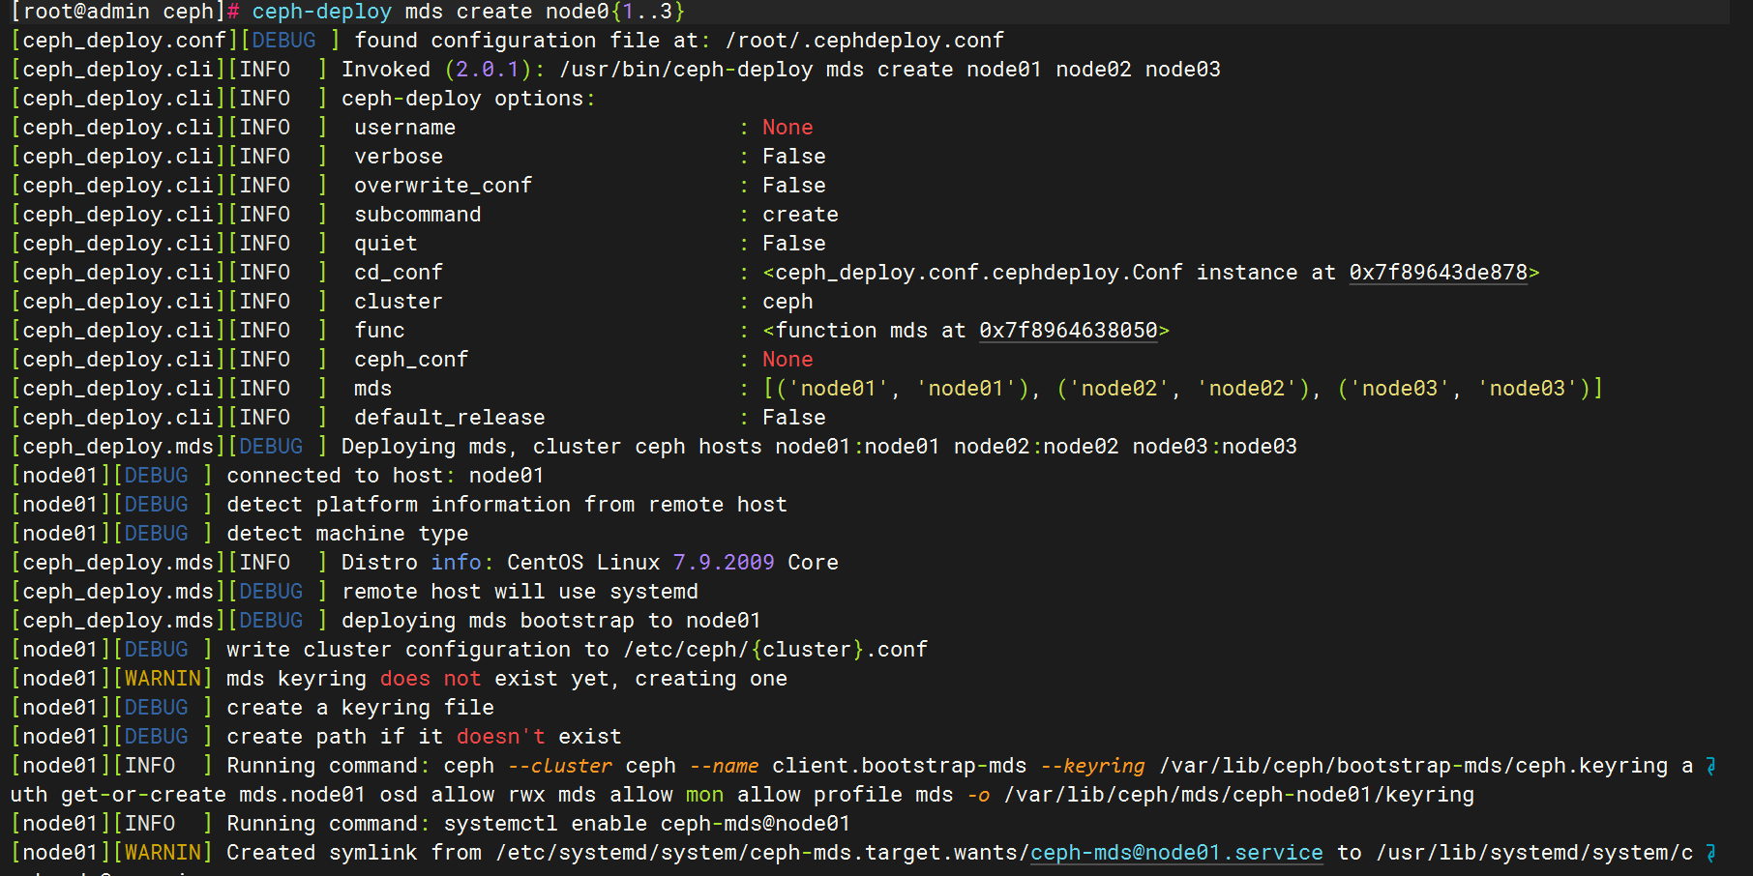Click 'client.bootstrap-mds' in the running command
The image size is (1753, 876).
click(899, 766)
